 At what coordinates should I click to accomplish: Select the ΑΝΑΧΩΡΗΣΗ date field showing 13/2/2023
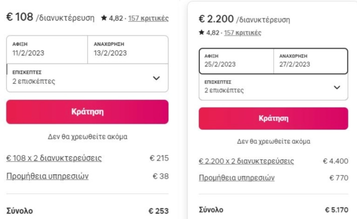coord(128,49)
